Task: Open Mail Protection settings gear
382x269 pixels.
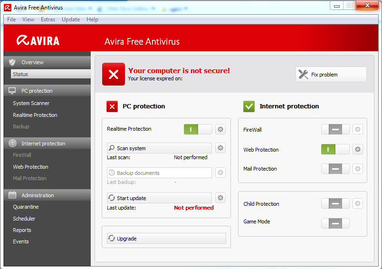Action: click(358, 169)
